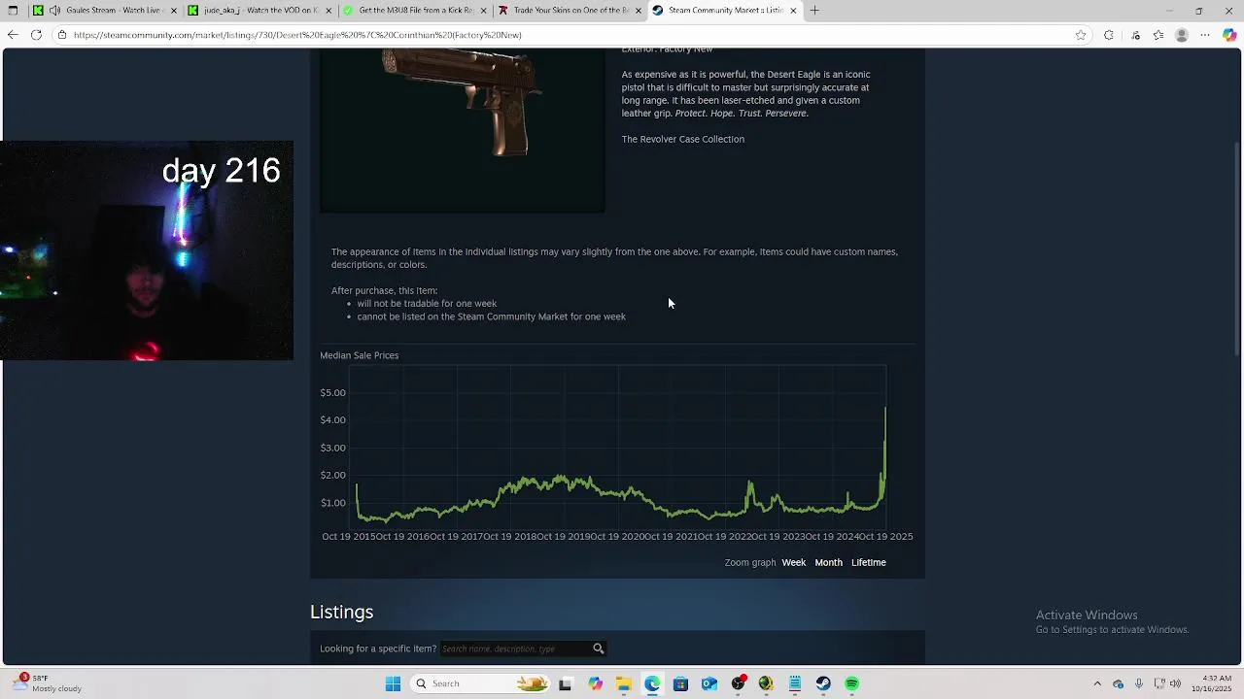Viewport: 1244px width, 699px height.
Task: Zoom graph to Lifetime
Action: 869,562
